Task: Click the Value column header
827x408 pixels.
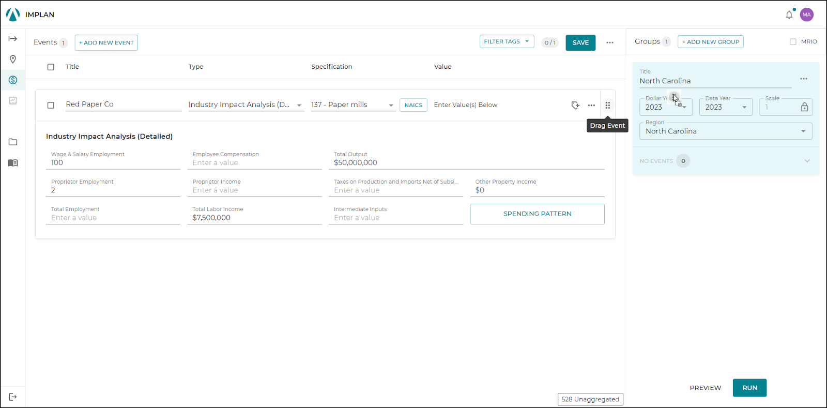Action: pyautogui.click(x=443, y=67)
